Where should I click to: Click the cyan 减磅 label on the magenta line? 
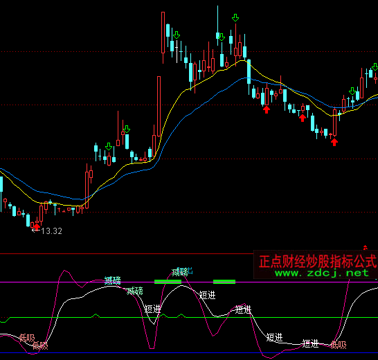pos(113,280)
